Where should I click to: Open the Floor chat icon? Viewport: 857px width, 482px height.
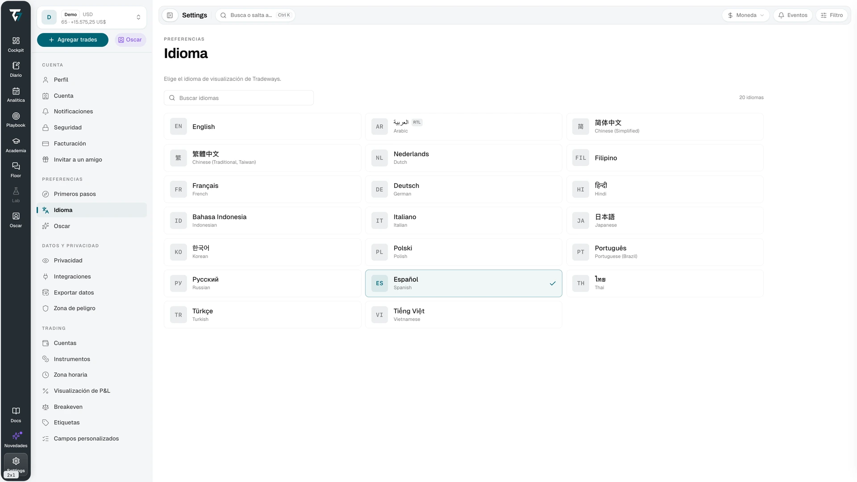click(x=16, y=166)
